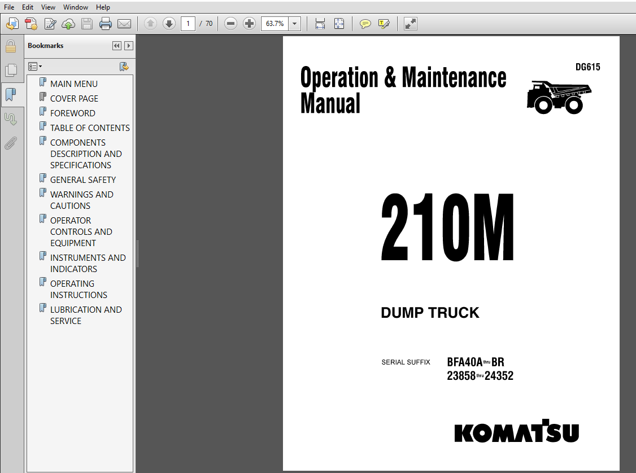Image resolution: width=636 pixels, height=473 pixels.
Task: Open the Window menu
Action: pyautogui.click(x=76, y=7)
